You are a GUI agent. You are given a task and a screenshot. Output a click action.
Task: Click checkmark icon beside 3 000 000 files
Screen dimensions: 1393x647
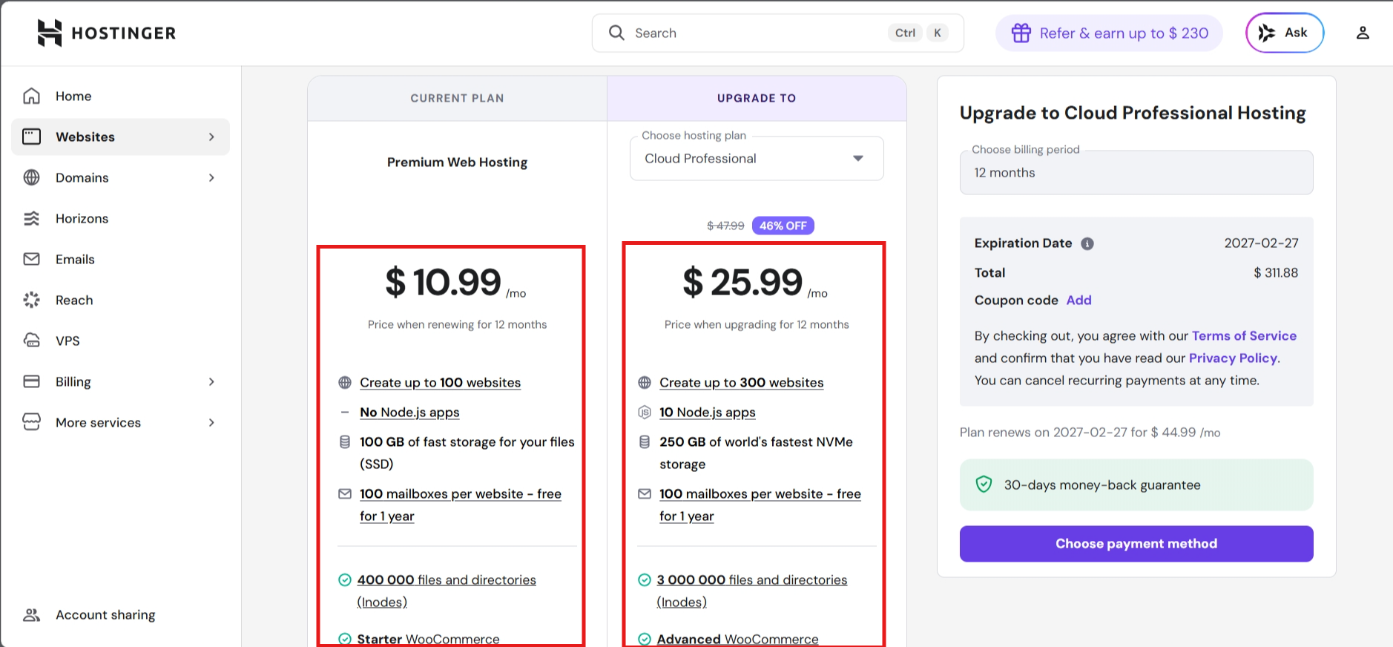pyautogui.click(x=645, y=580)
